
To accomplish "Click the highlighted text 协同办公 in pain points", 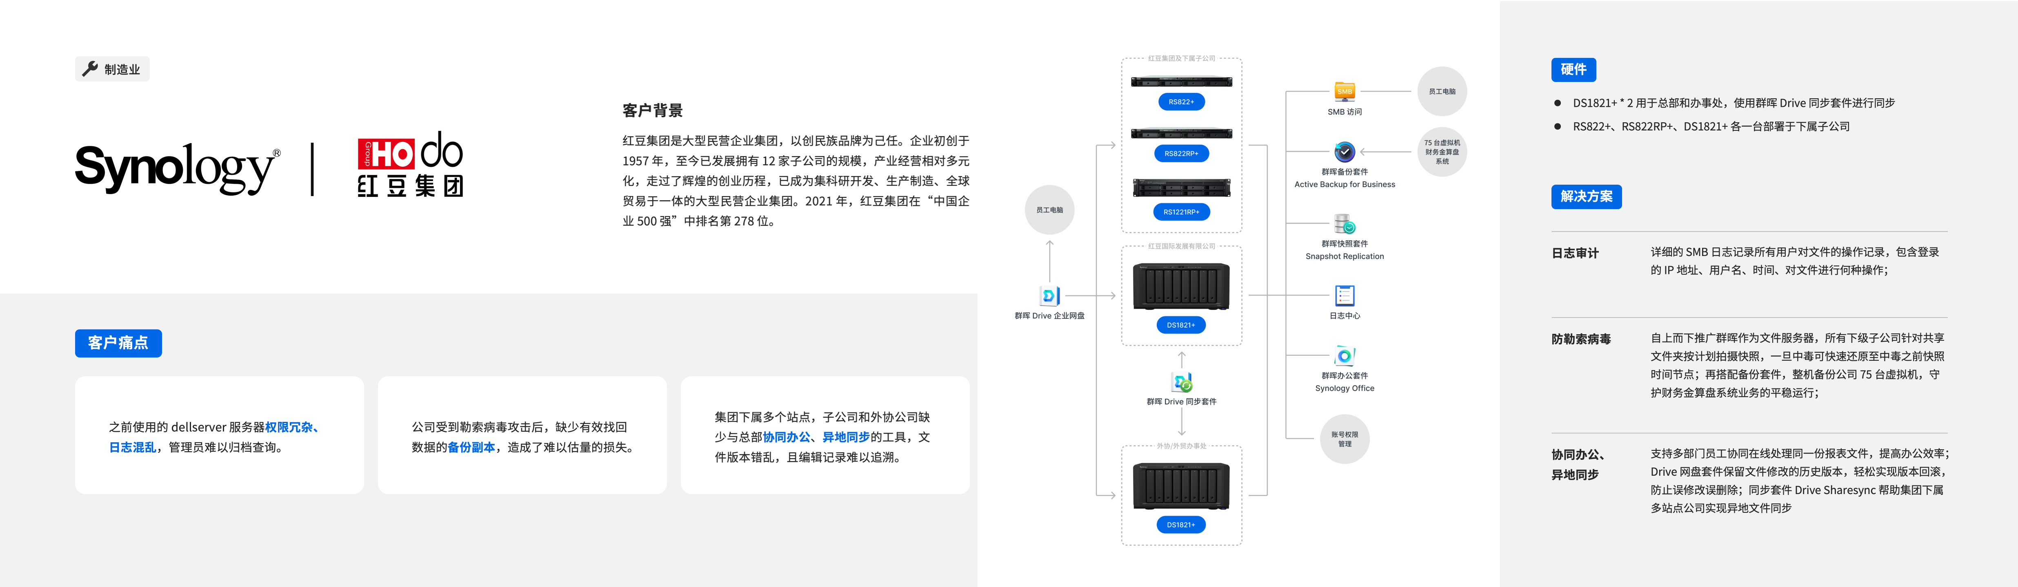I will point(787,437).
